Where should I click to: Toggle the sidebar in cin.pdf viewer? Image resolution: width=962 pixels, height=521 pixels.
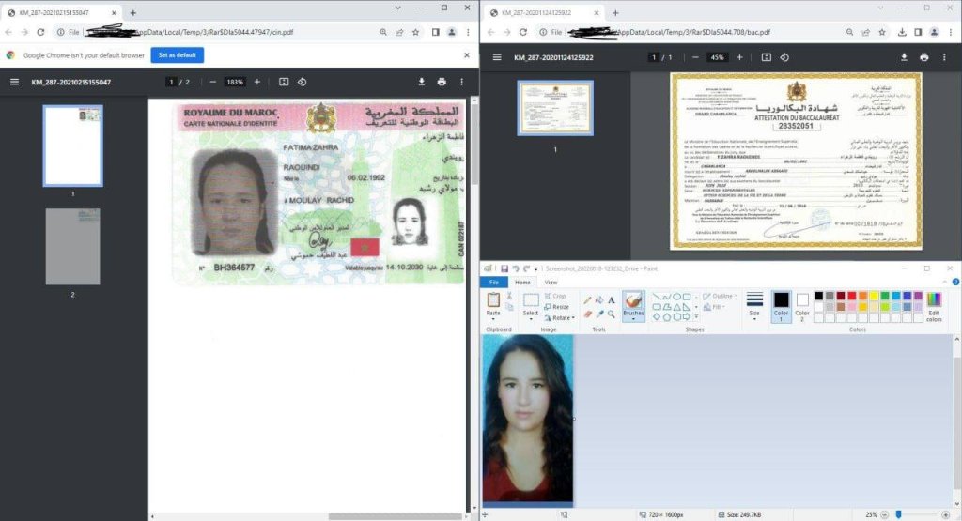coord(14,82)
